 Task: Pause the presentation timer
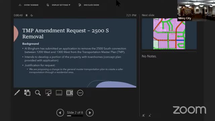pos(27,15)
